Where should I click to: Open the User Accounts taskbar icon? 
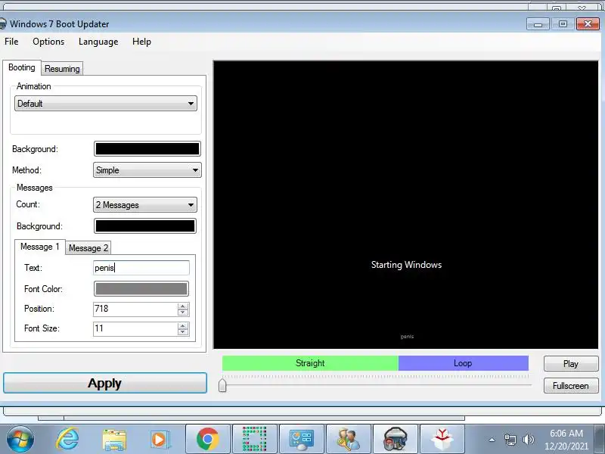coord(349,439)
